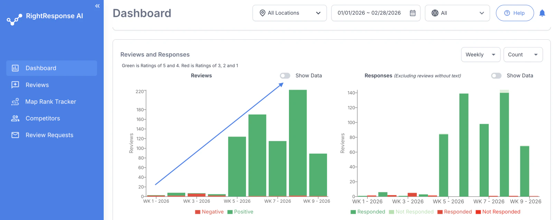Screen dimensions: 553x220
Task: Click the Help button
Action: [x=515, y=13]
